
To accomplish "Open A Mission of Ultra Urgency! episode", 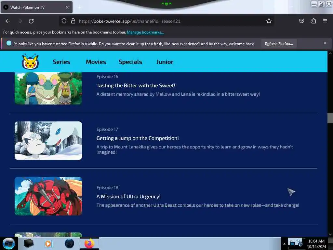I will point(128,196).
